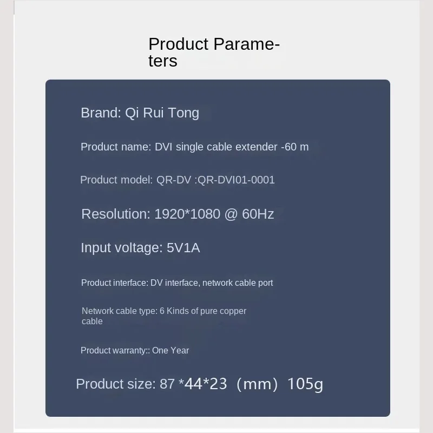
Task: Click the '-60 m' distance text
Action: pos(294,147)
